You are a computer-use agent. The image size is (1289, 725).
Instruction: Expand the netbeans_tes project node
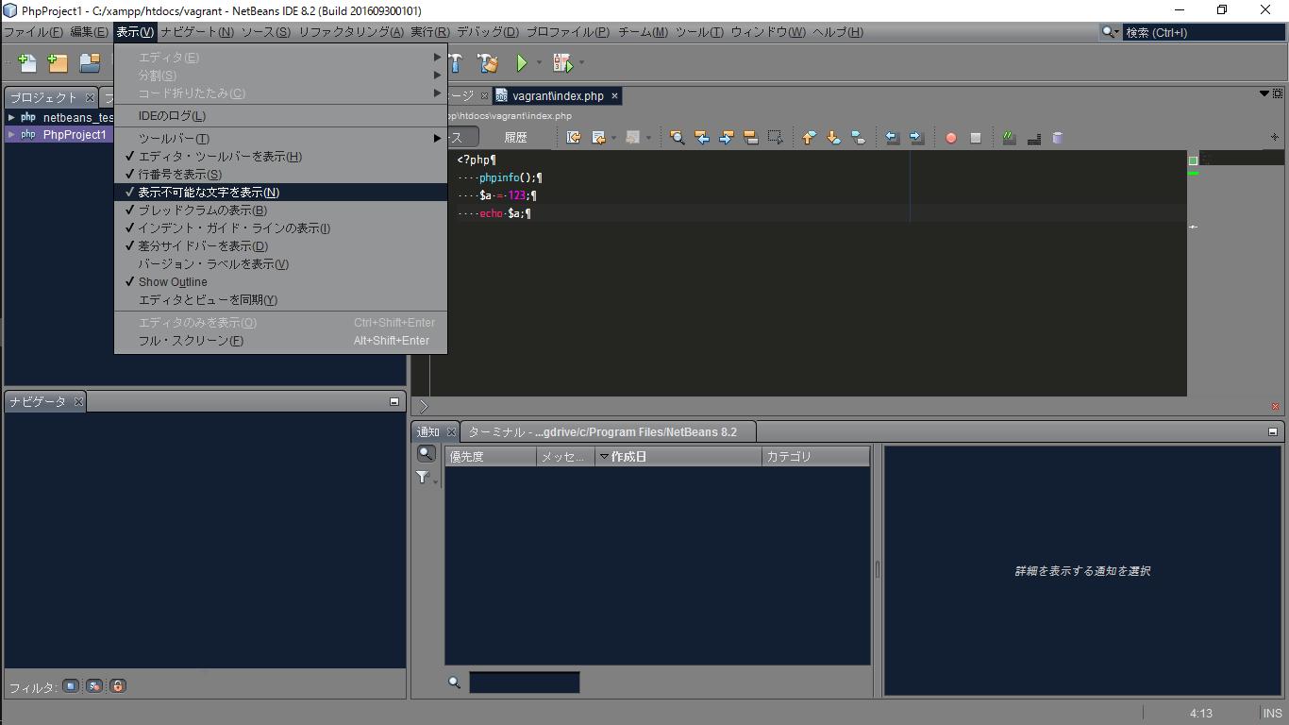click(x=10, y=116)
